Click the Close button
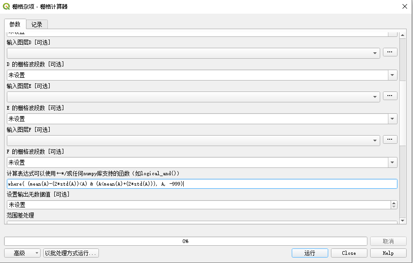The height and width of the screenshot is (263, 413). (x=349, y=253)
